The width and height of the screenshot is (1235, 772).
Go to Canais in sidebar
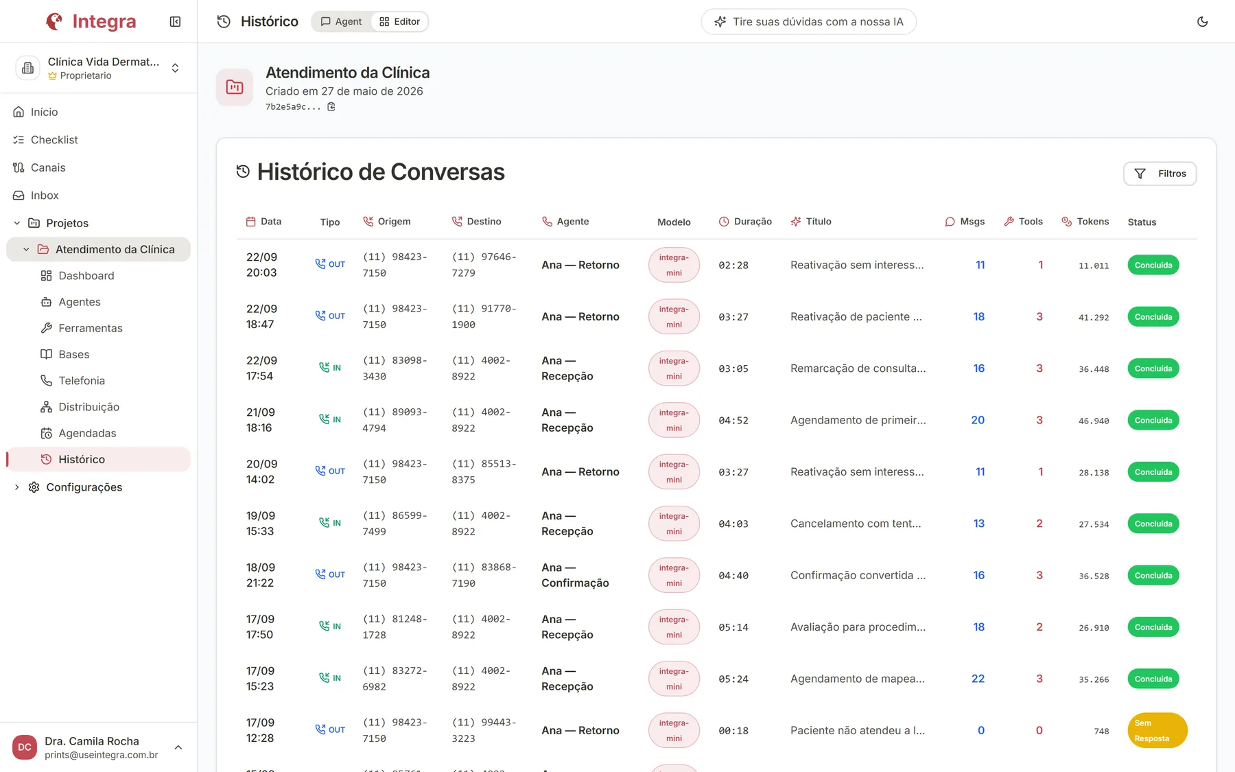pos(98,167)
